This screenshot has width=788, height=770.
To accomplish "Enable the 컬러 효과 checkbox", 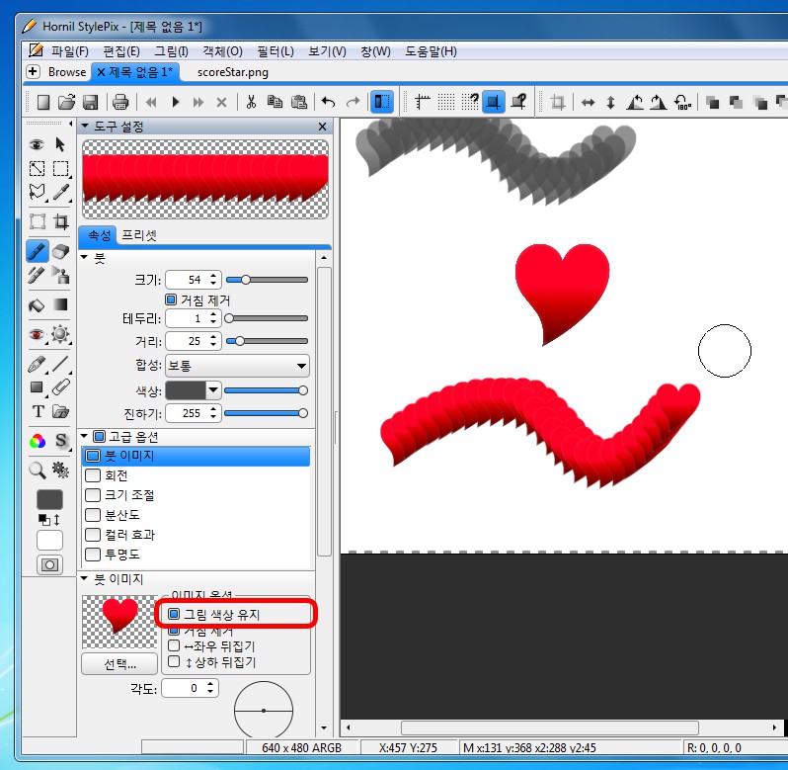I will pyautogui.click(x=93, y=534).
